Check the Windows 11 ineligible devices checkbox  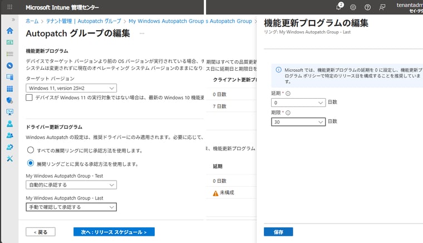(29, 98)
